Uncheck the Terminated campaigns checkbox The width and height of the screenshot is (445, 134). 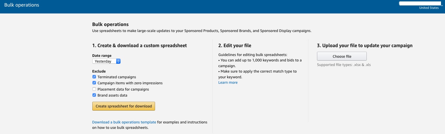pos(94,77)
